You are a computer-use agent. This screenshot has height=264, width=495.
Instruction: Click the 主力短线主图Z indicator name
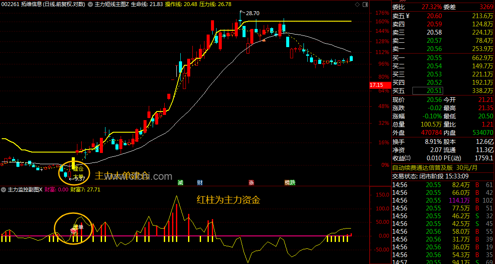(x=112, y=4)
